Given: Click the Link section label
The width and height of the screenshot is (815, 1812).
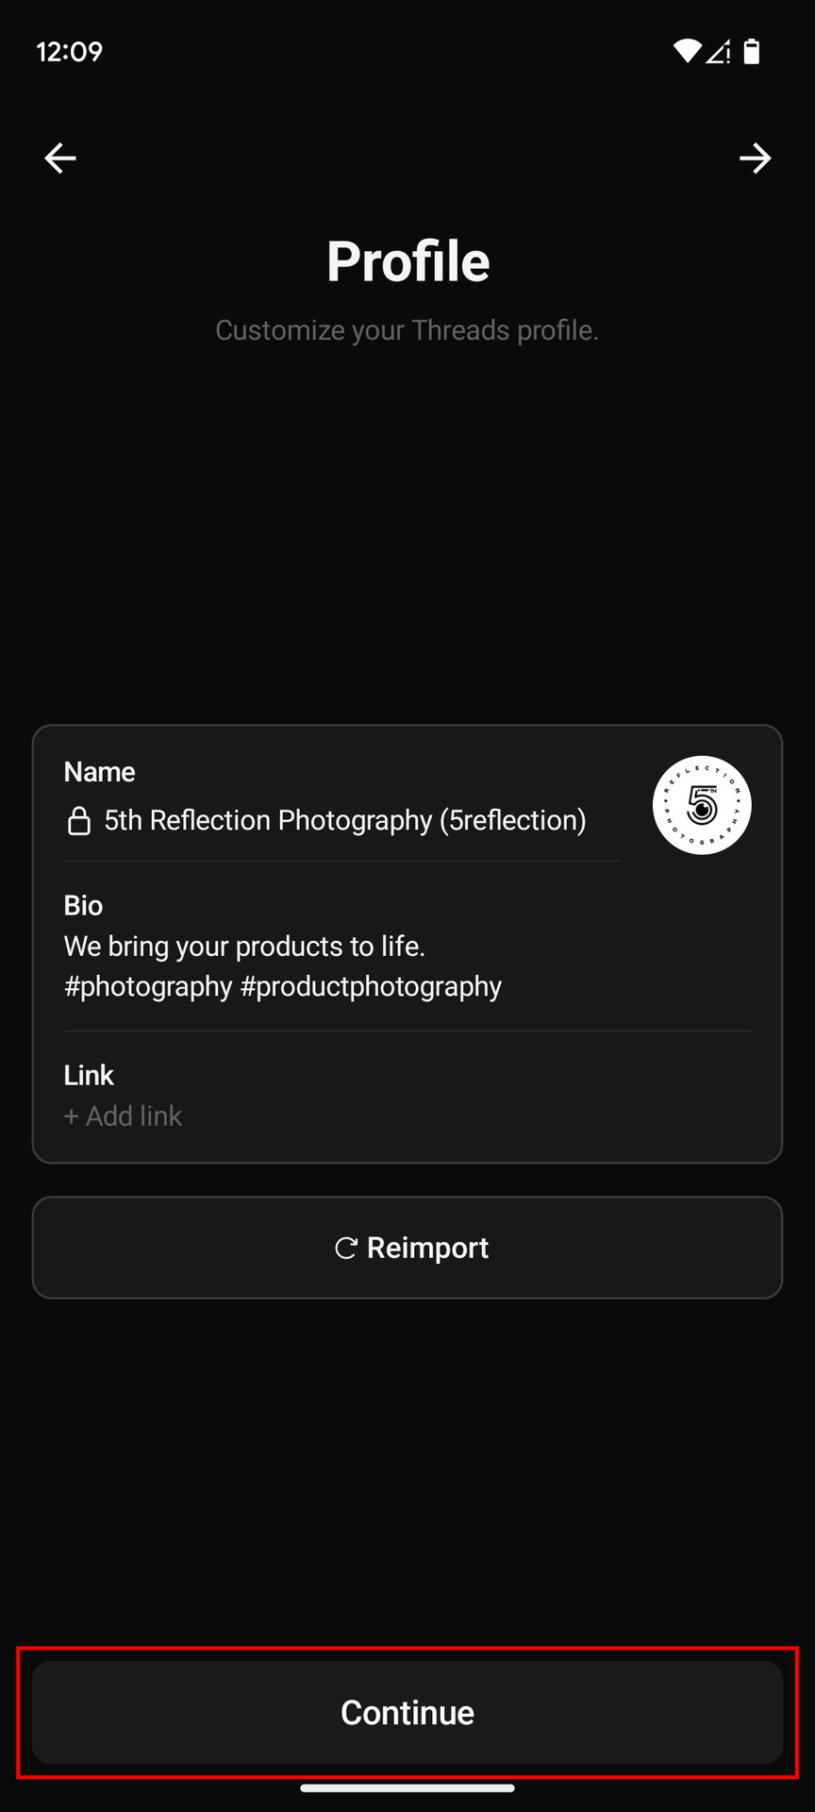Looking at the screenshot, I should [x=89, y=1076].
